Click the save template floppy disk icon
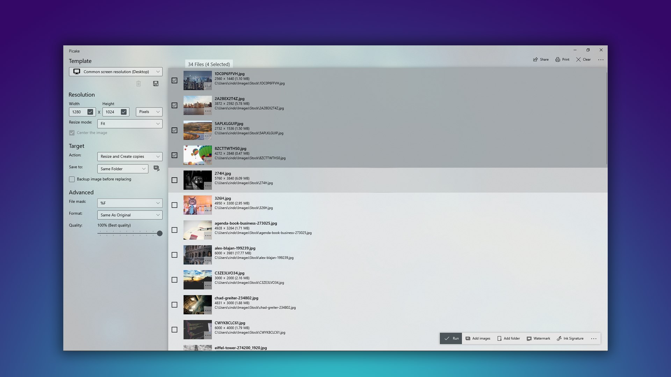The width and height of the screenshot is (671, 377). [x=156, y=84]
